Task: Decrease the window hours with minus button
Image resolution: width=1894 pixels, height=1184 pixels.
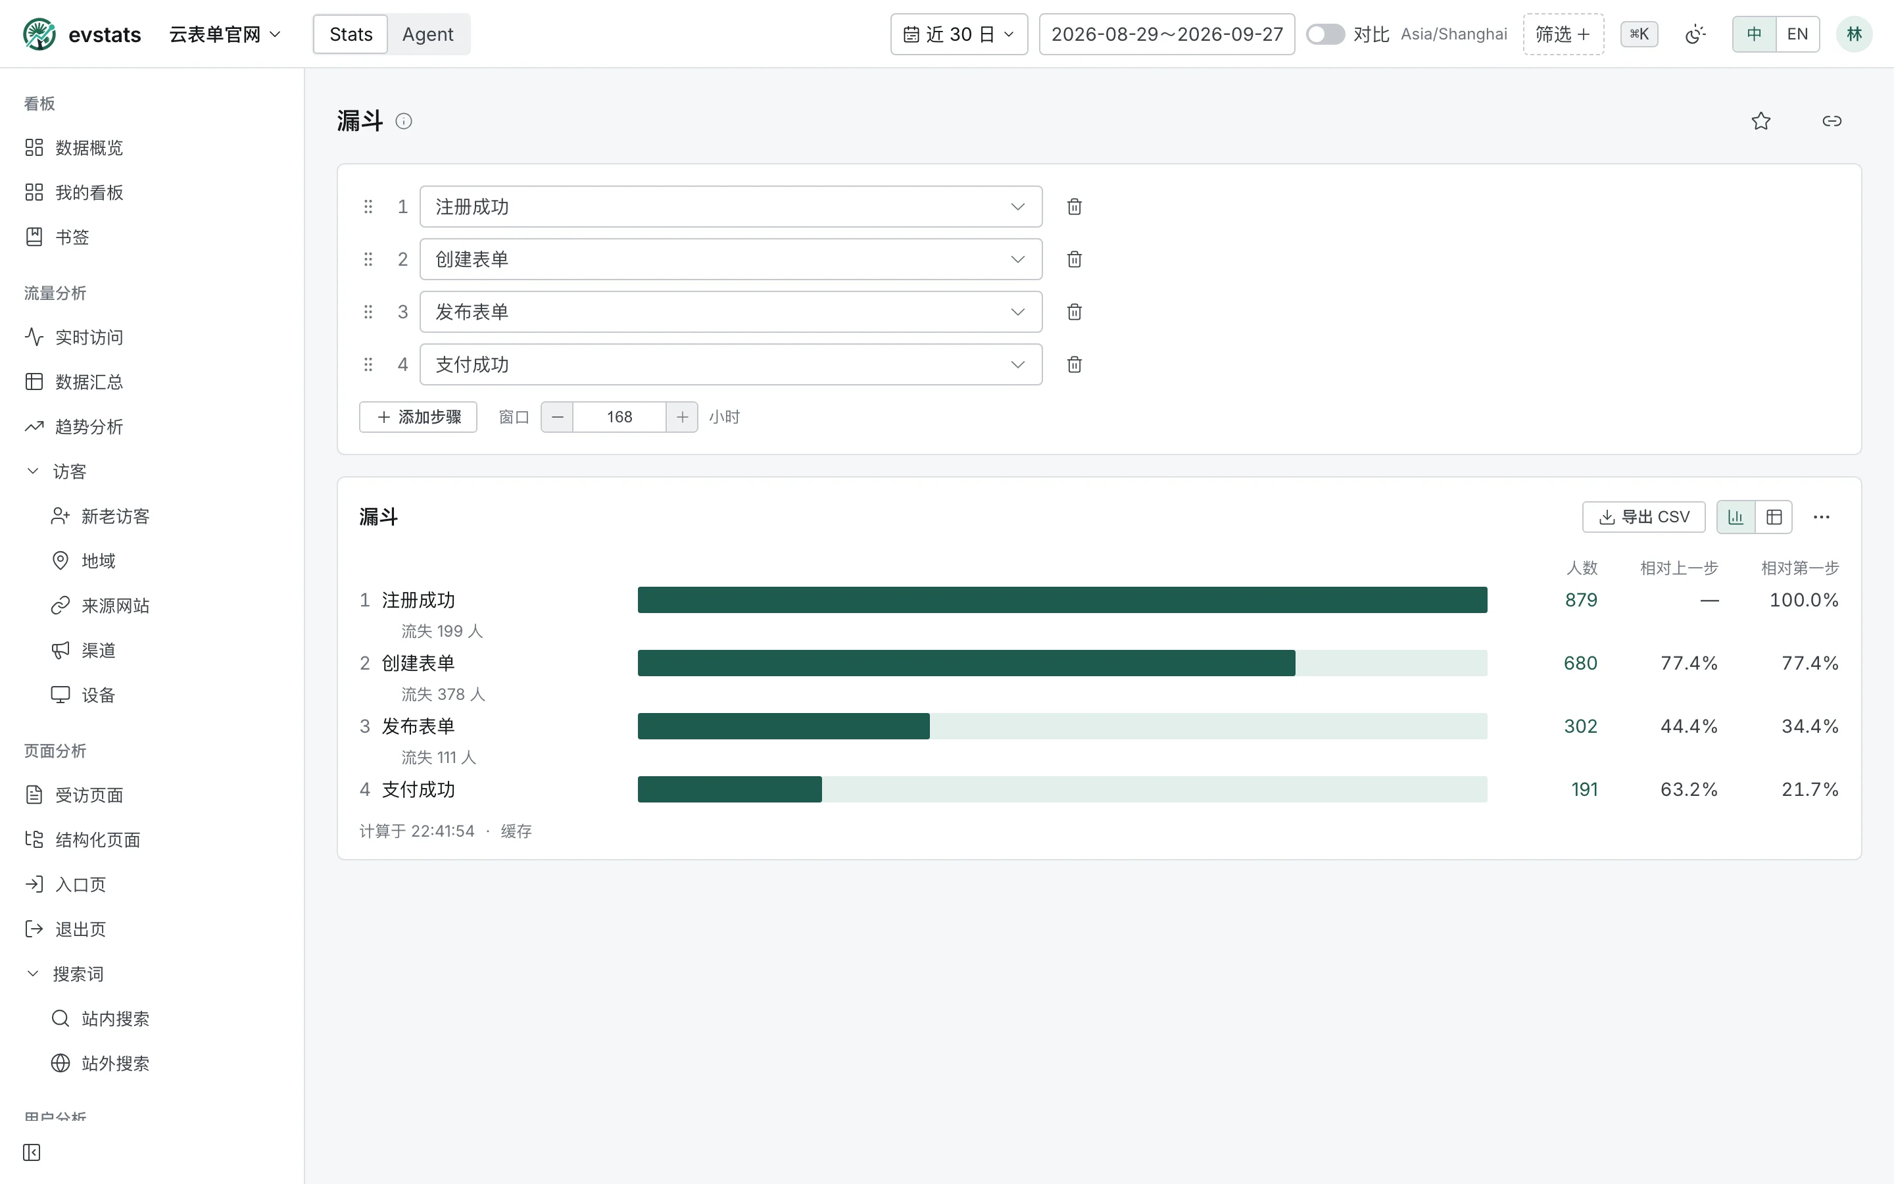Action: (x=557, y=416)
